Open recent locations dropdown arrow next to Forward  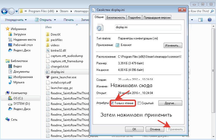coord(16,11)
